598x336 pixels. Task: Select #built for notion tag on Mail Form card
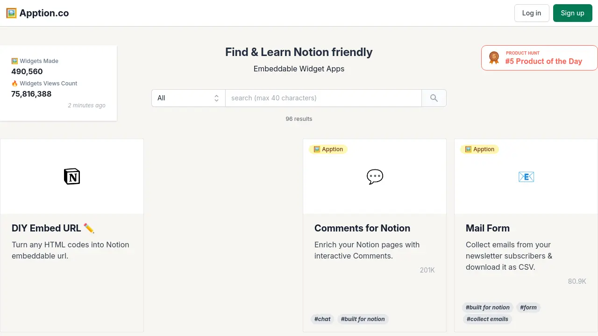[x=488, y=308]
